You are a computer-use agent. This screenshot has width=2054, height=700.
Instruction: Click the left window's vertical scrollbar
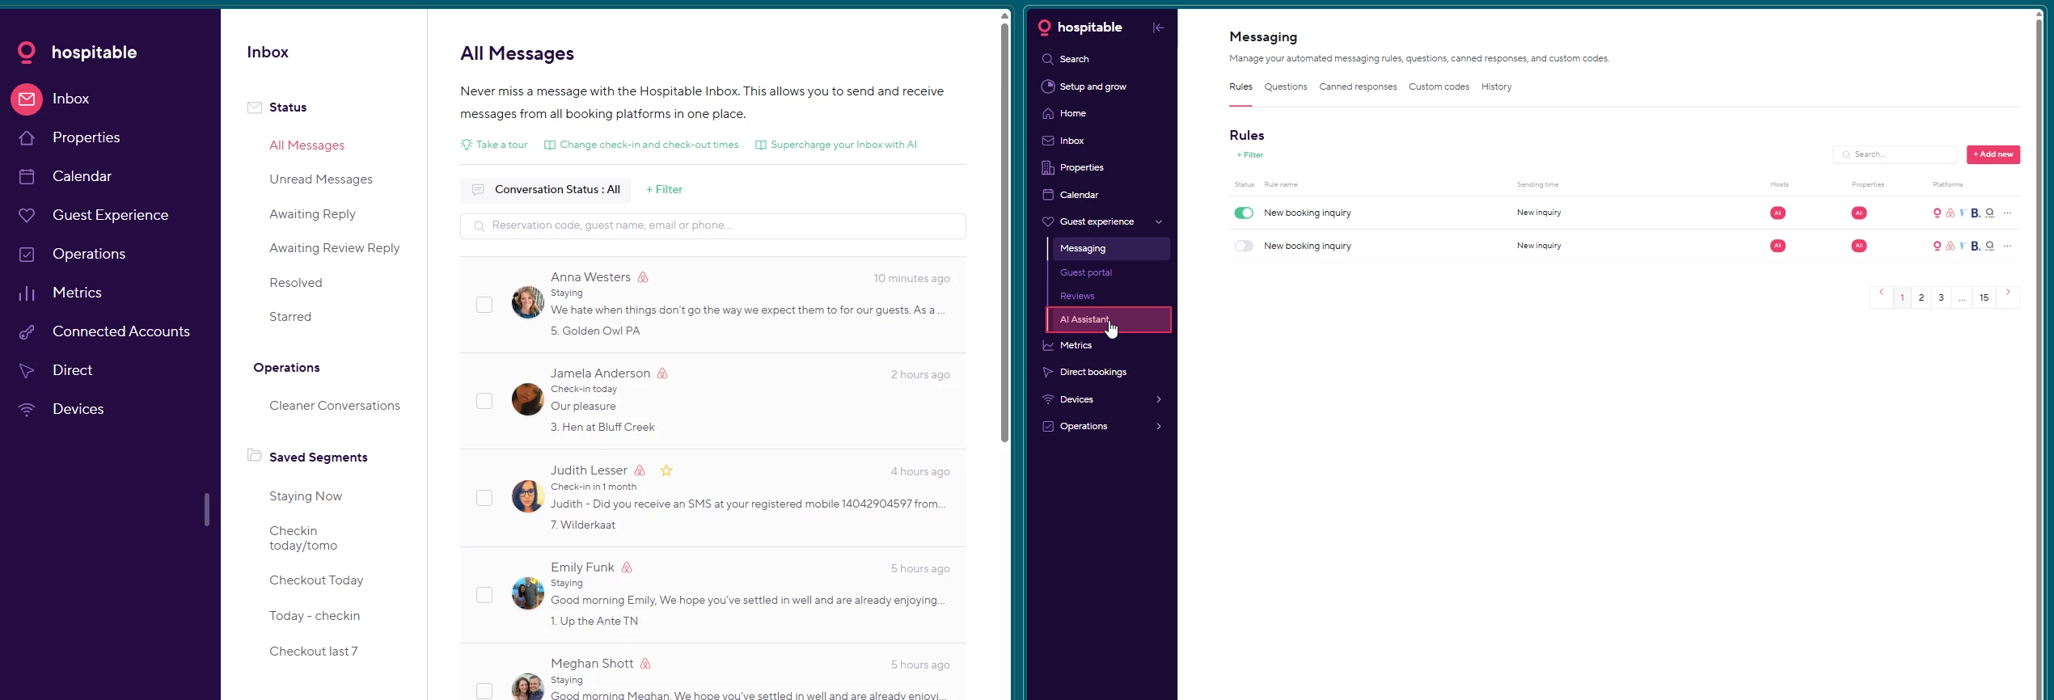(x=1004, y=233)
